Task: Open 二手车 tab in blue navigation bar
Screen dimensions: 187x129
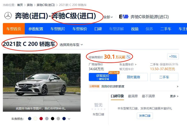Action: (x=166, y=29)
